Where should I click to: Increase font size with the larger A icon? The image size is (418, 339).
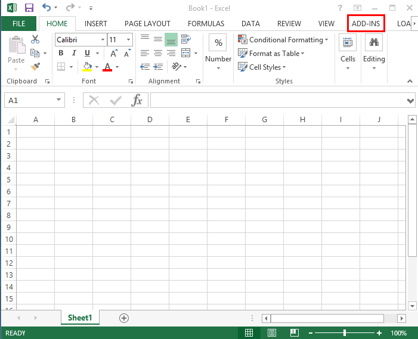[113, 53]
